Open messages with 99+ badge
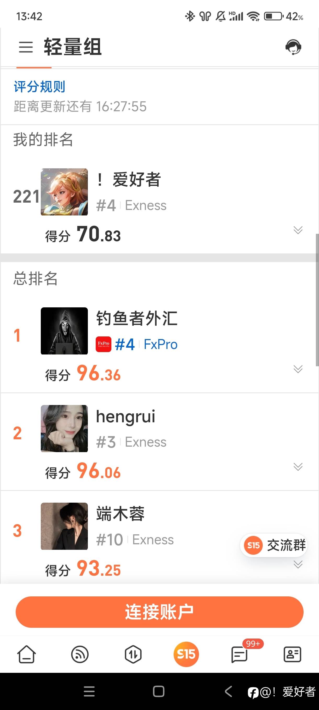Image resolution: width=319 pixels, height=710 pixels. coord(240,654)
